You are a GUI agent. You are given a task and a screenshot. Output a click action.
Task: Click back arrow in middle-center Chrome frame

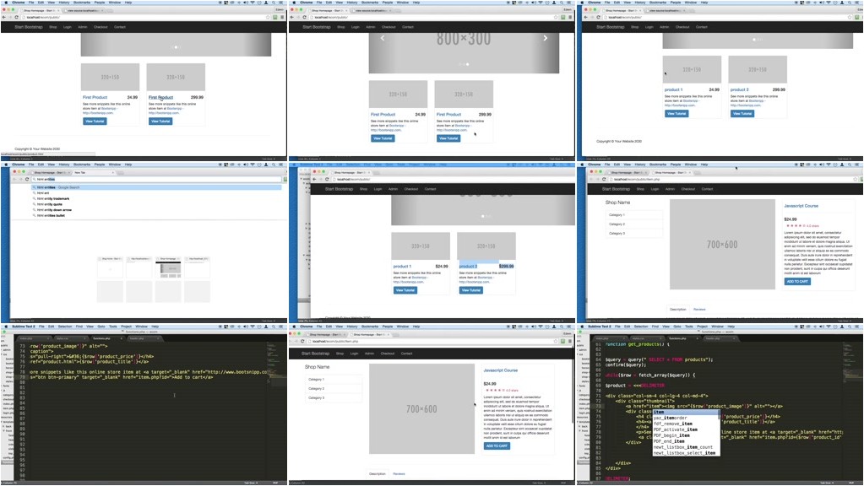tap(314, 179)
